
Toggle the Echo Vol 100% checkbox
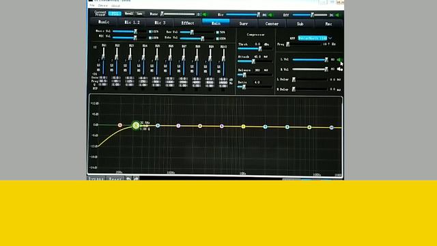pyautogui.click(x=218, y=38)
